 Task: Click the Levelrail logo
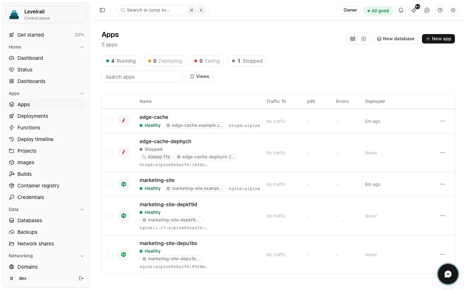[14, 14]
